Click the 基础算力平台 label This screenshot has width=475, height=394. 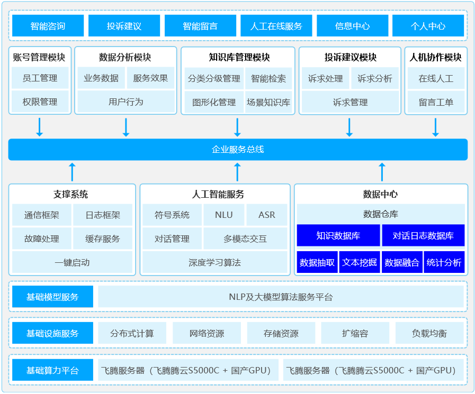52,370
